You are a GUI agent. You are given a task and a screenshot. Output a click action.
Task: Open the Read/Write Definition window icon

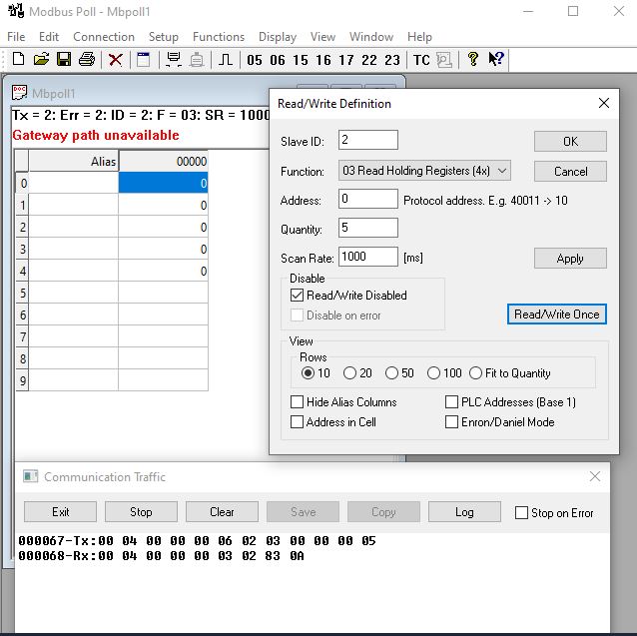(143, 60)
